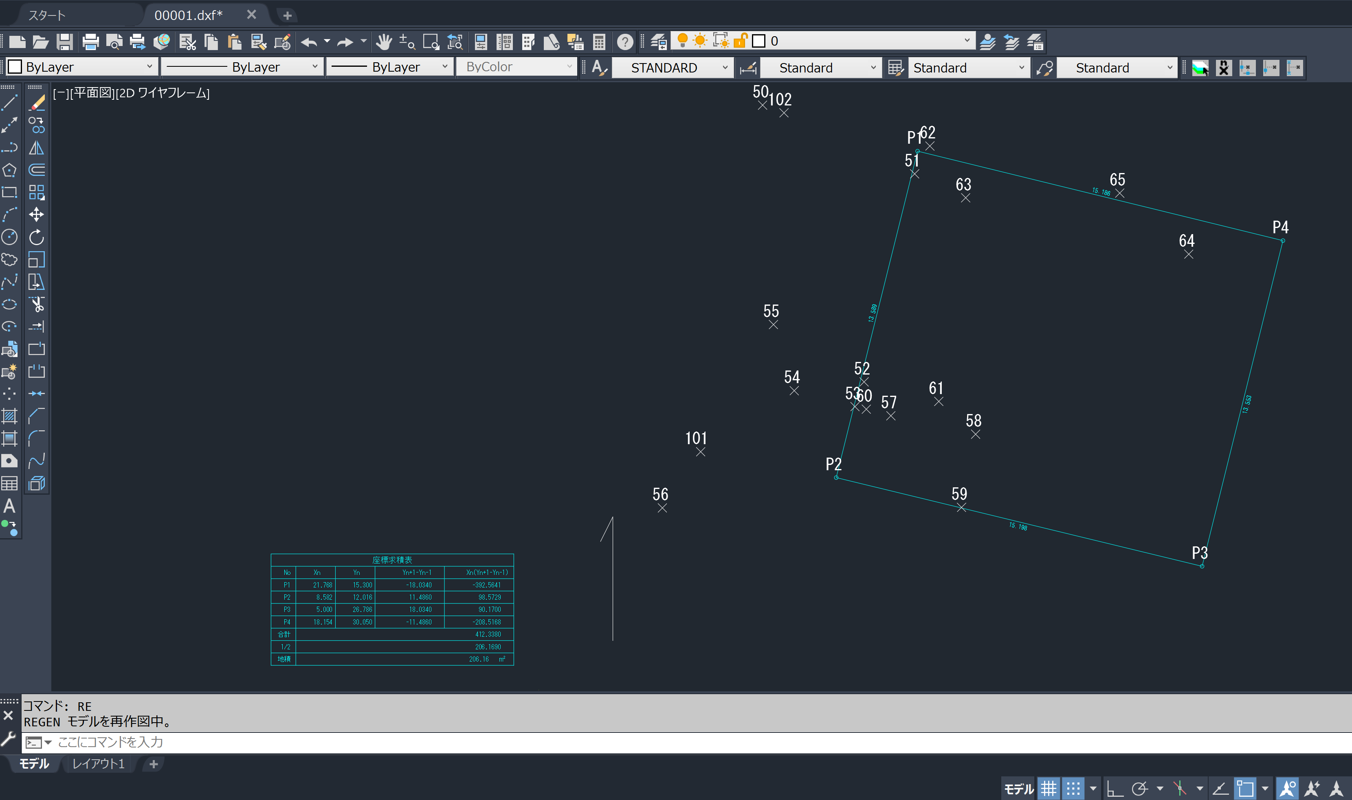Open the Help question mark
Screen dimensions: 1352x800
(x=625, y=42)
